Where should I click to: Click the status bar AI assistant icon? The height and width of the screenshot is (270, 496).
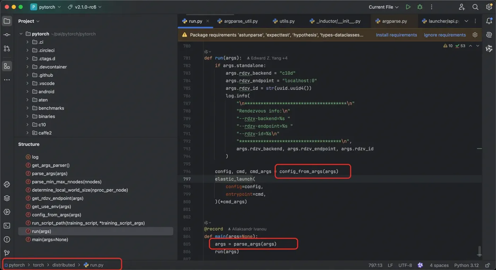(x=420, y=265)
